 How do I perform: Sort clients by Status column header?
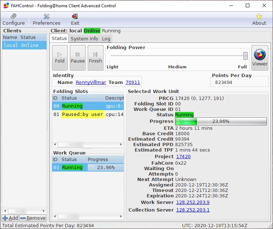pos(32,37)
